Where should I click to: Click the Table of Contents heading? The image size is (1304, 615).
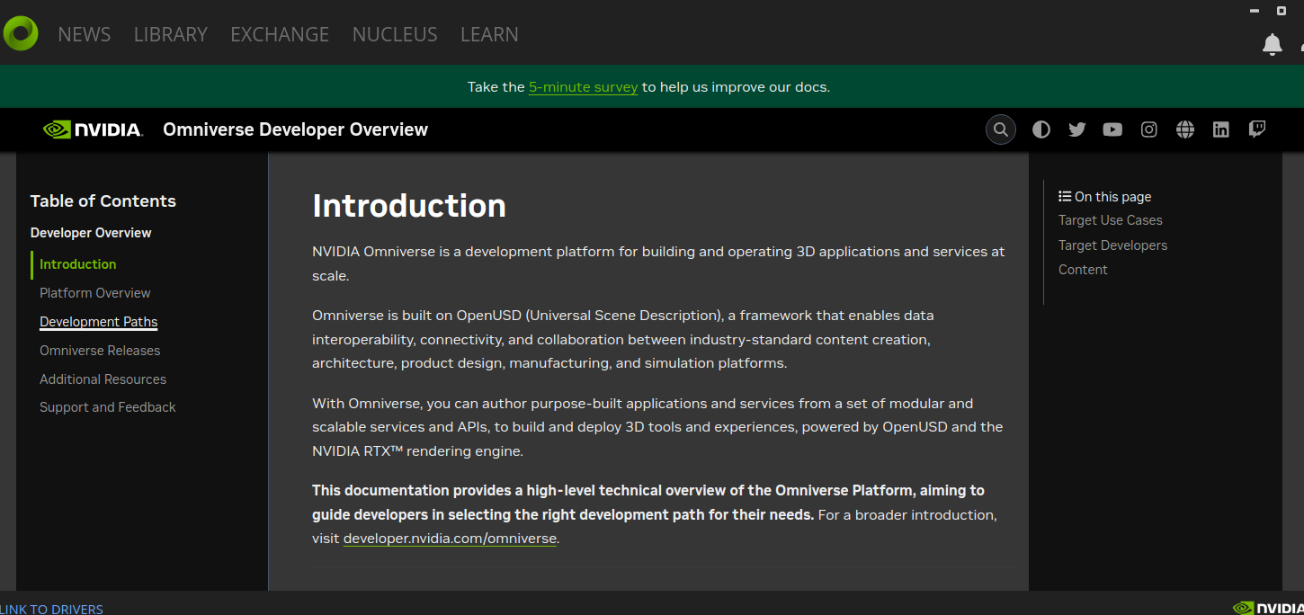point(103,201)
